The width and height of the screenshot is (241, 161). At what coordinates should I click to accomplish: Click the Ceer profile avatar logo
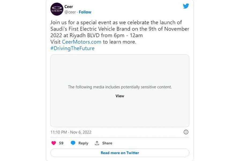(57, 9)
